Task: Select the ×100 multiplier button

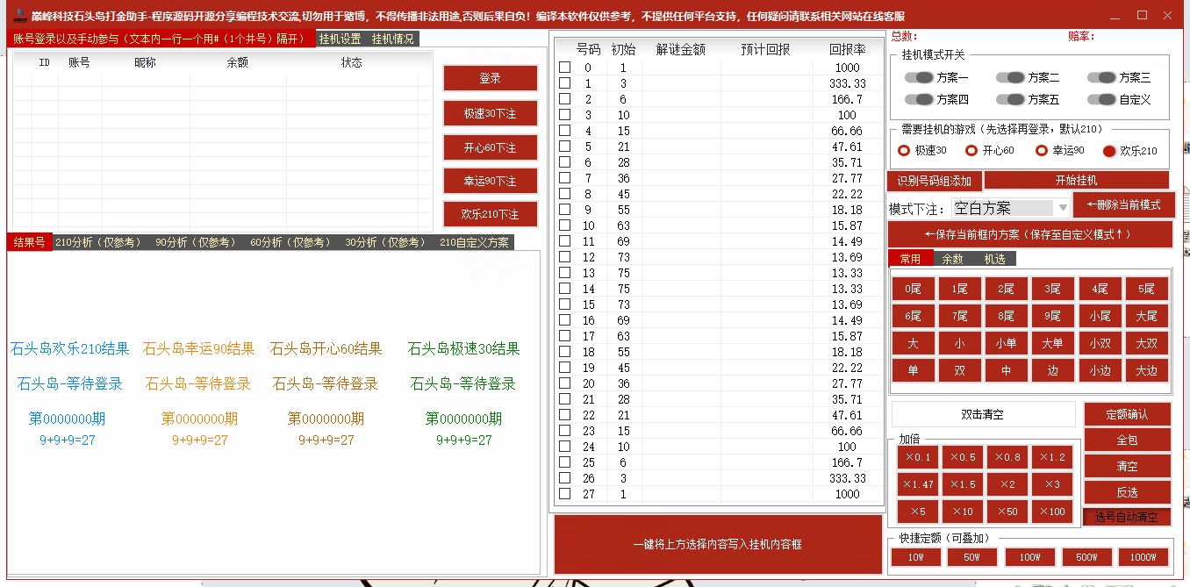Action: [1052, 511]
